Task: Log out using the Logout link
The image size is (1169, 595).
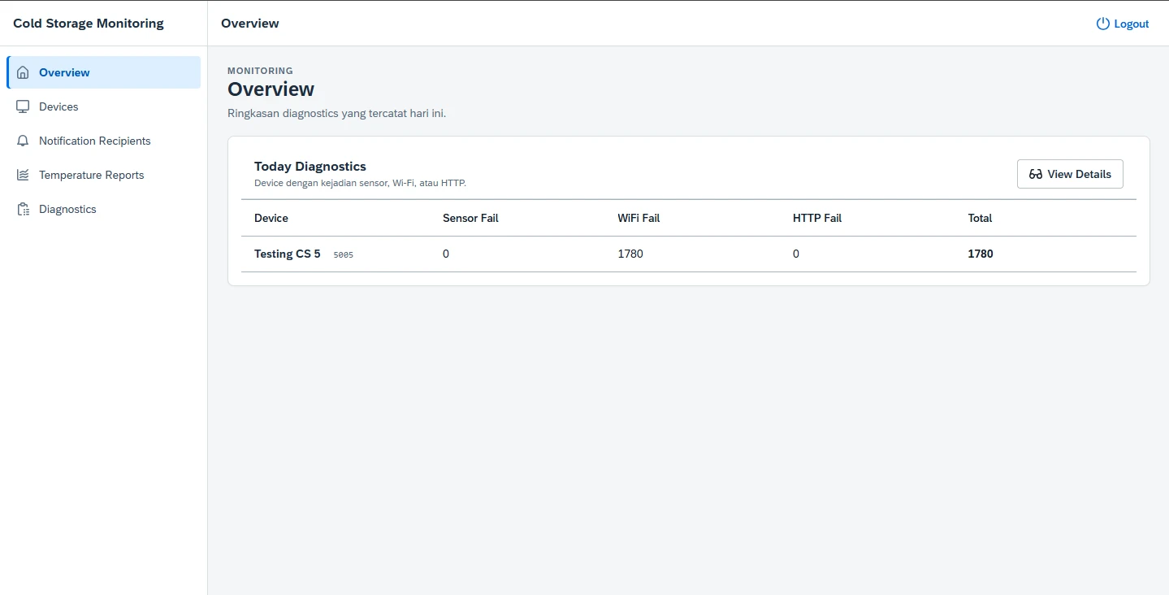Action: 1123,24
